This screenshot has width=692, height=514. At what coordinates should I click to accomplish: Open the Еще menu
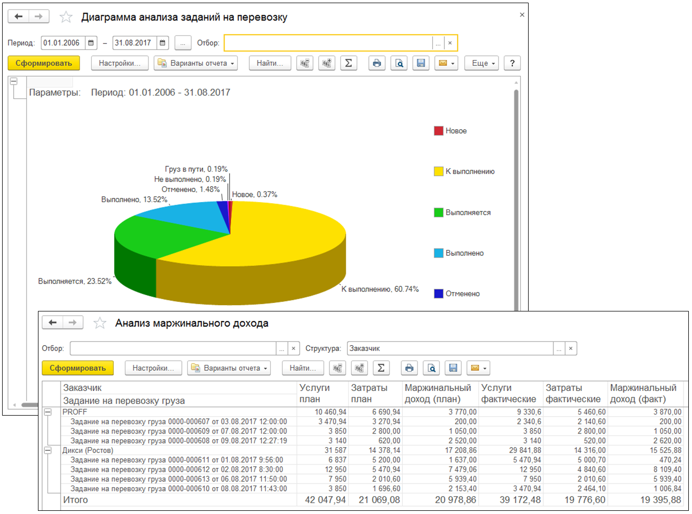point(483,63)
